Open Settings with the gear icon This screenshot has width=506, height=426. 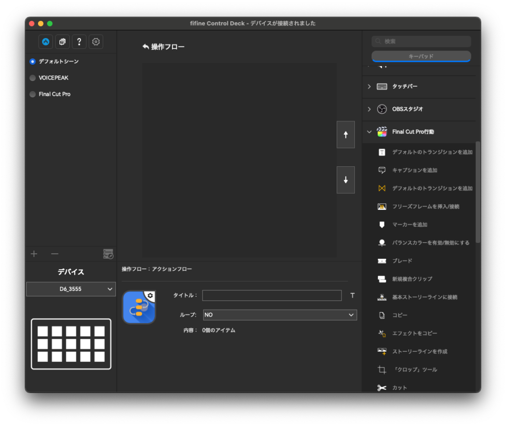click(95, 42)
